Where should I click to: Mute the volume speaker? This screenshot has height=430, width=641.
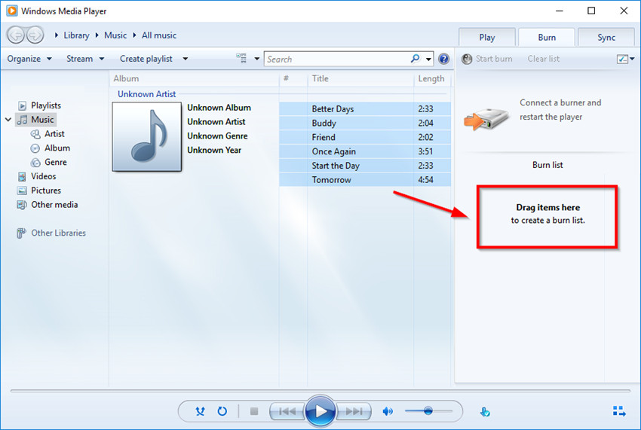388,411
